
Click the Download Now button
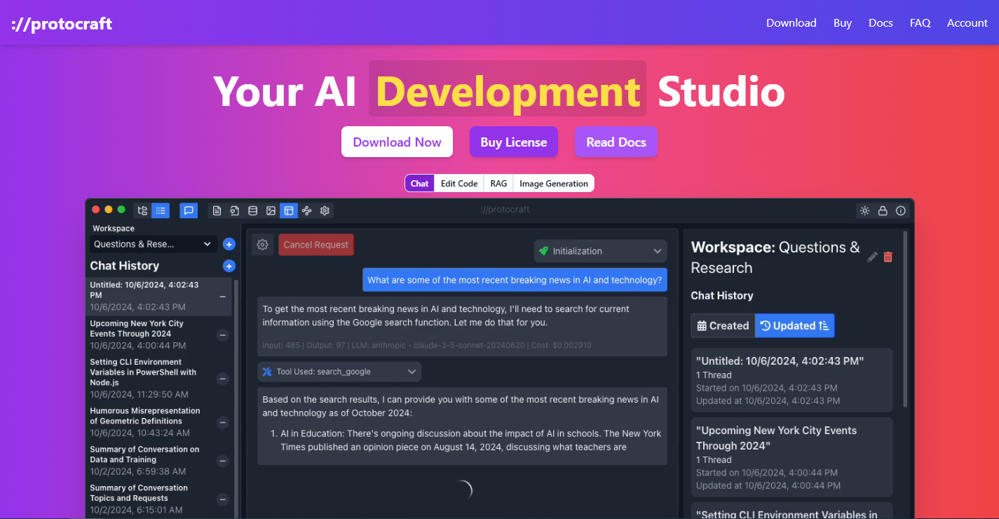397,142
